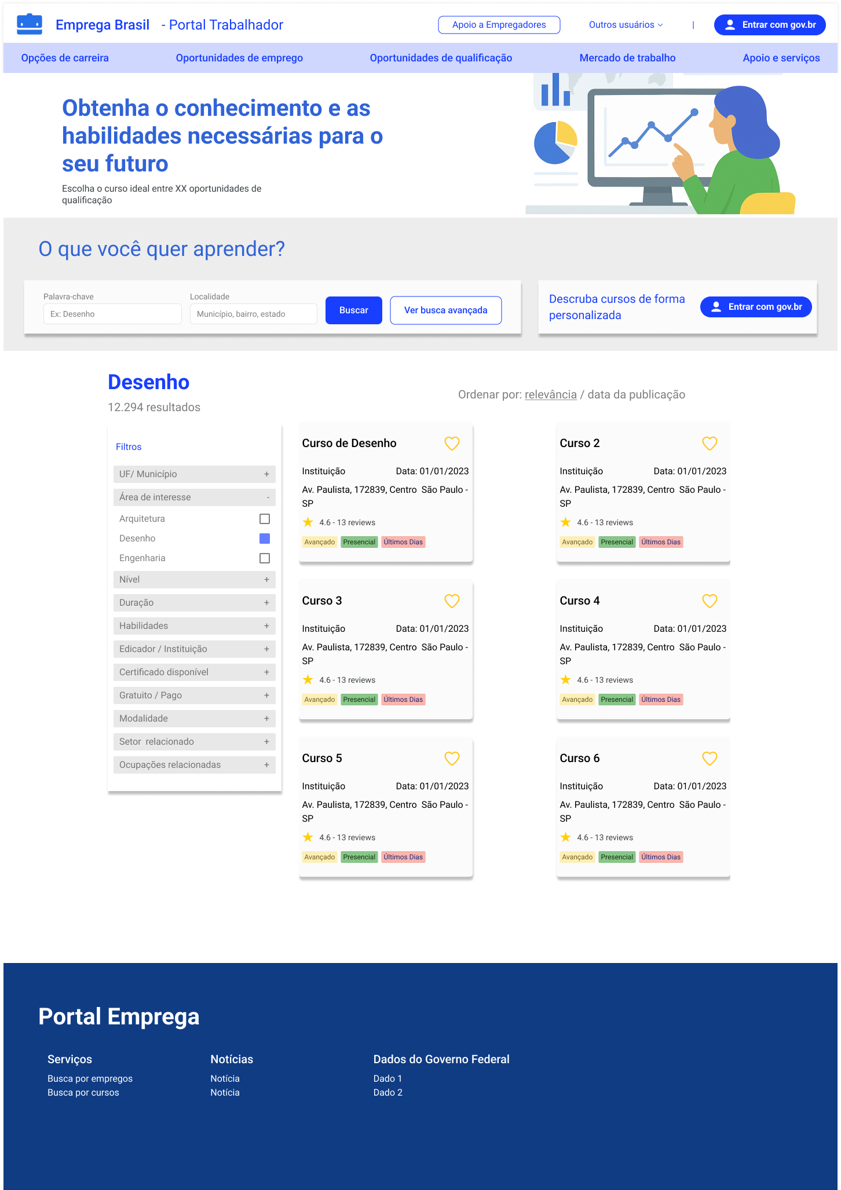Open Oportunidades de emprego menu
Screen dimensions: 841x1190
tap(239, 58)
